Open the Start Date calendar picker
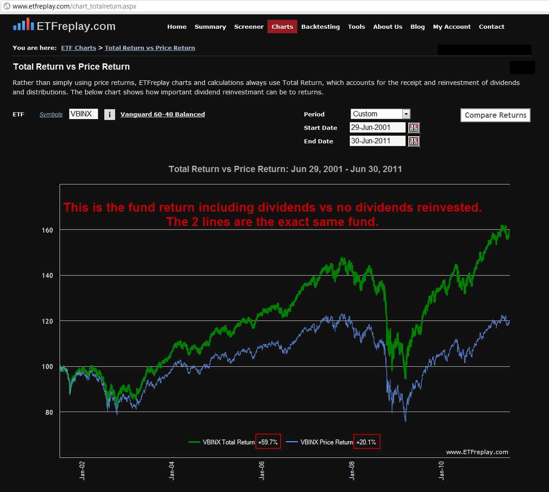 (414, 128)
